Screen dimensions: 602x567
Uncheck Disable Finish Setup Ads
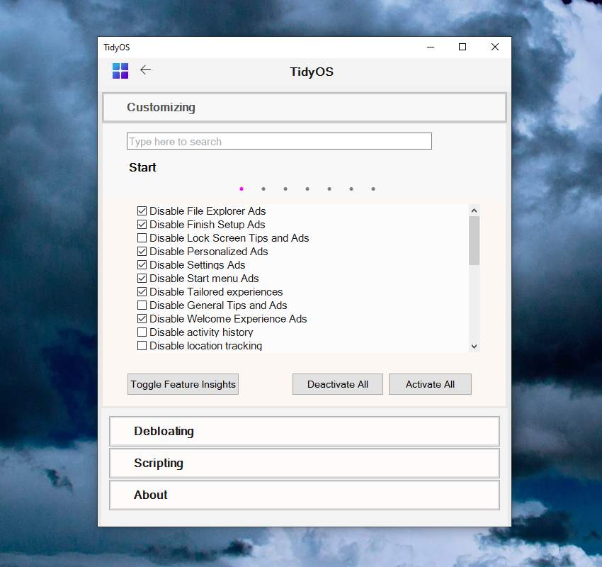pos(142,225)
